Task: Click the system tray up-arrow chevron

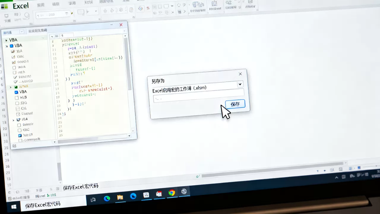Action: pyautogui.click(x=336, y=177)
